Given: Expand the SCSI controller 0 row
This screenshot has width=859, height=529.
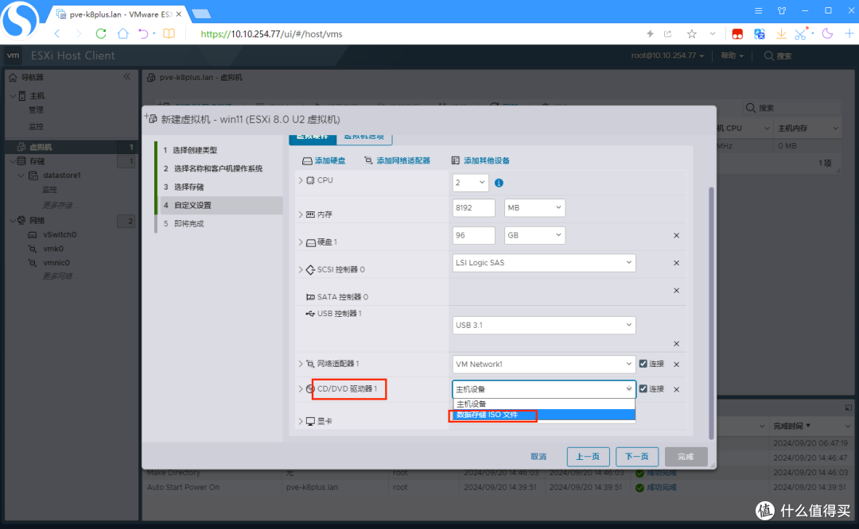Looking at the screenshot, I should [x=301, y=269].
